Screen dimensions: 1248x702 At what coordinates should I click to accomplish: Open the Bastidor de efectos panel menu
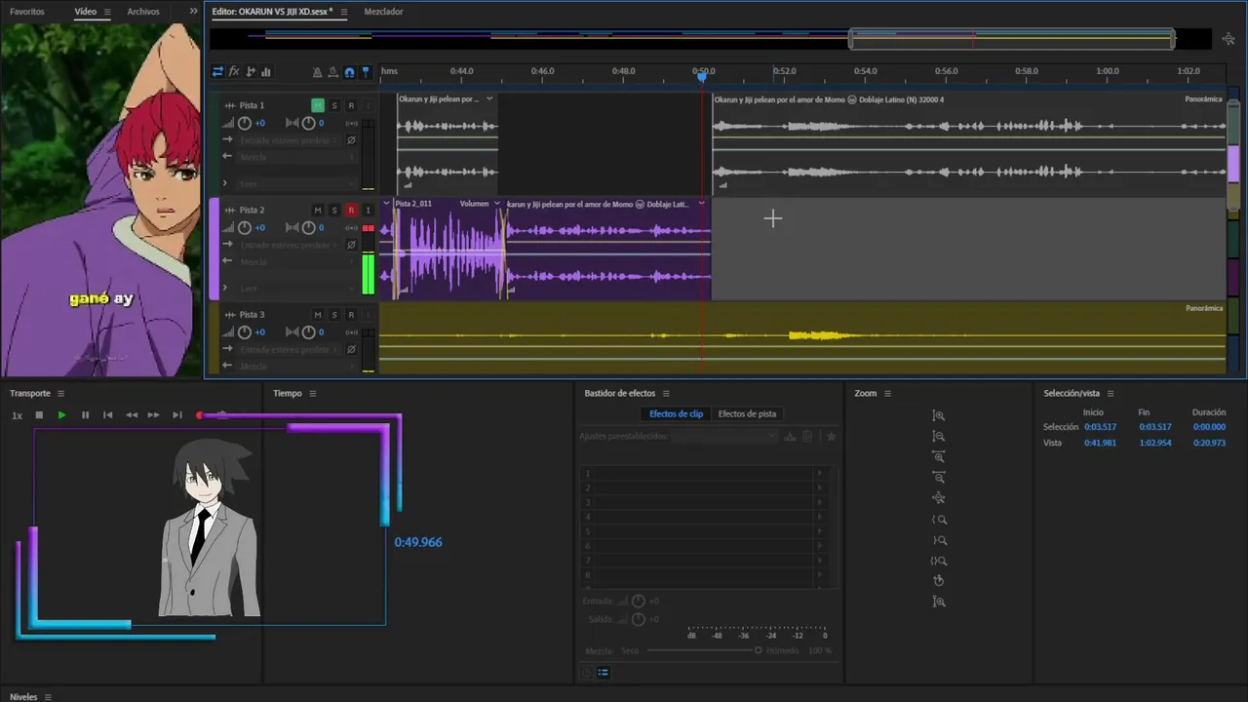tap(666, 394)
